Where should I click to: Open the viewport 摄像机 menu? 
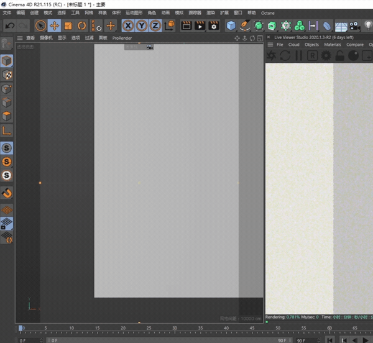(x=46, y=38)
